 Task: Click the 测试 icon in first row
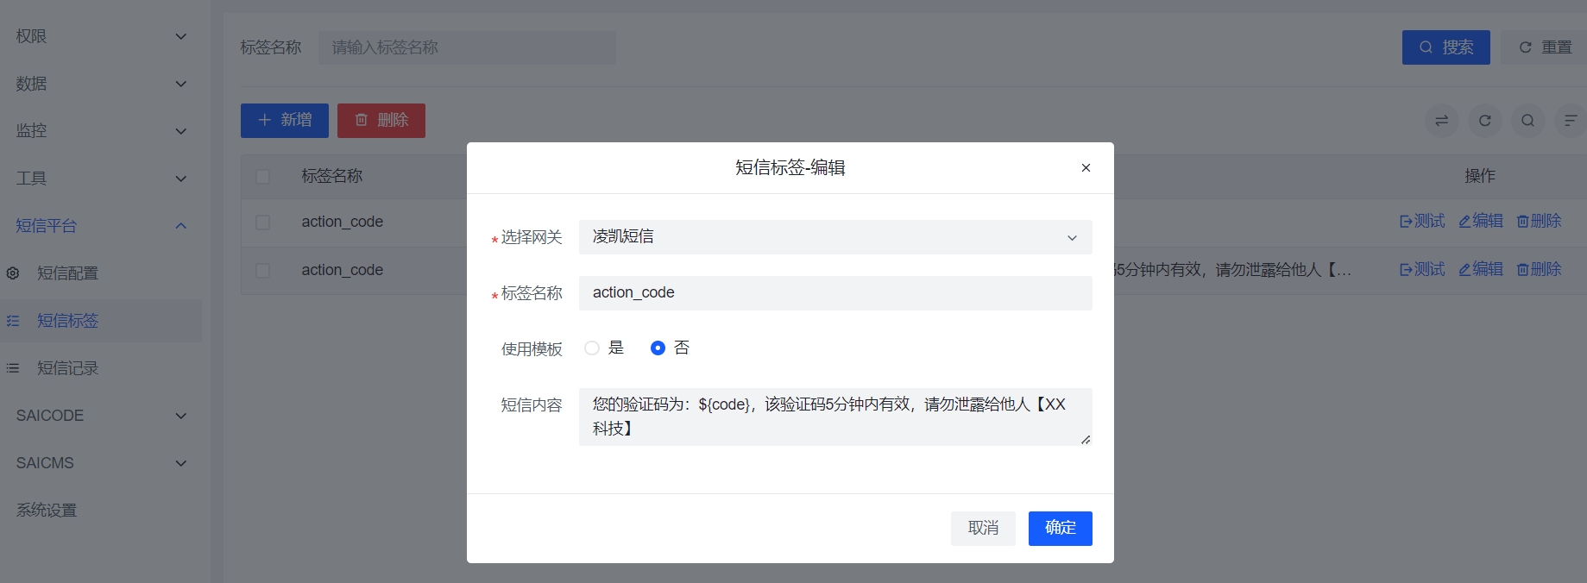tap(1406, 222)
